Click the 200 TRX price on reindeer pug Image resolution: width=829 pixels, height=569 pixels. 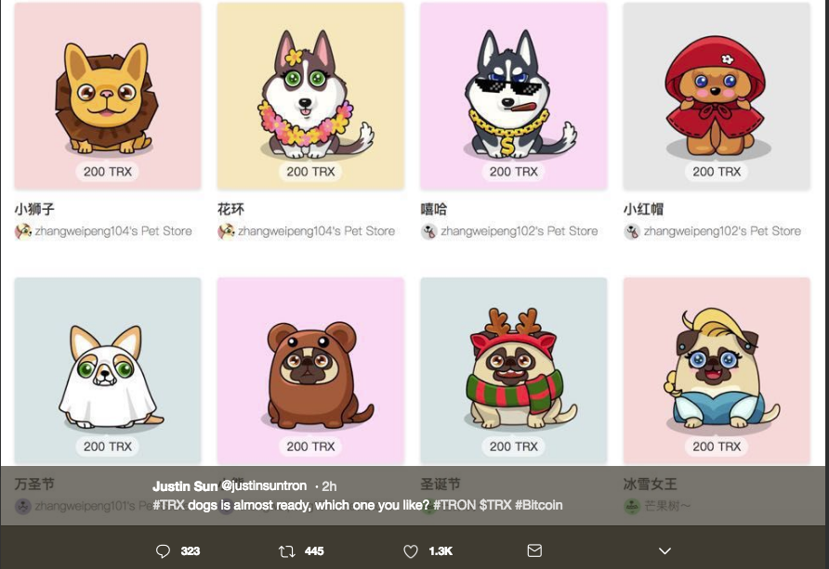tap(514, 446)
